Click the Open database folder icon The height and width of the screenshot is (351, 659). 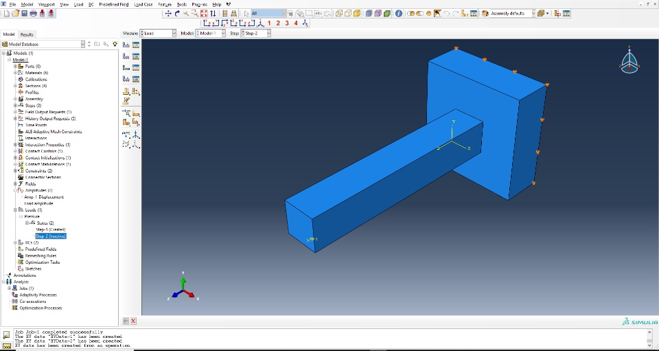pyautogui.click(x=16, y=14)
